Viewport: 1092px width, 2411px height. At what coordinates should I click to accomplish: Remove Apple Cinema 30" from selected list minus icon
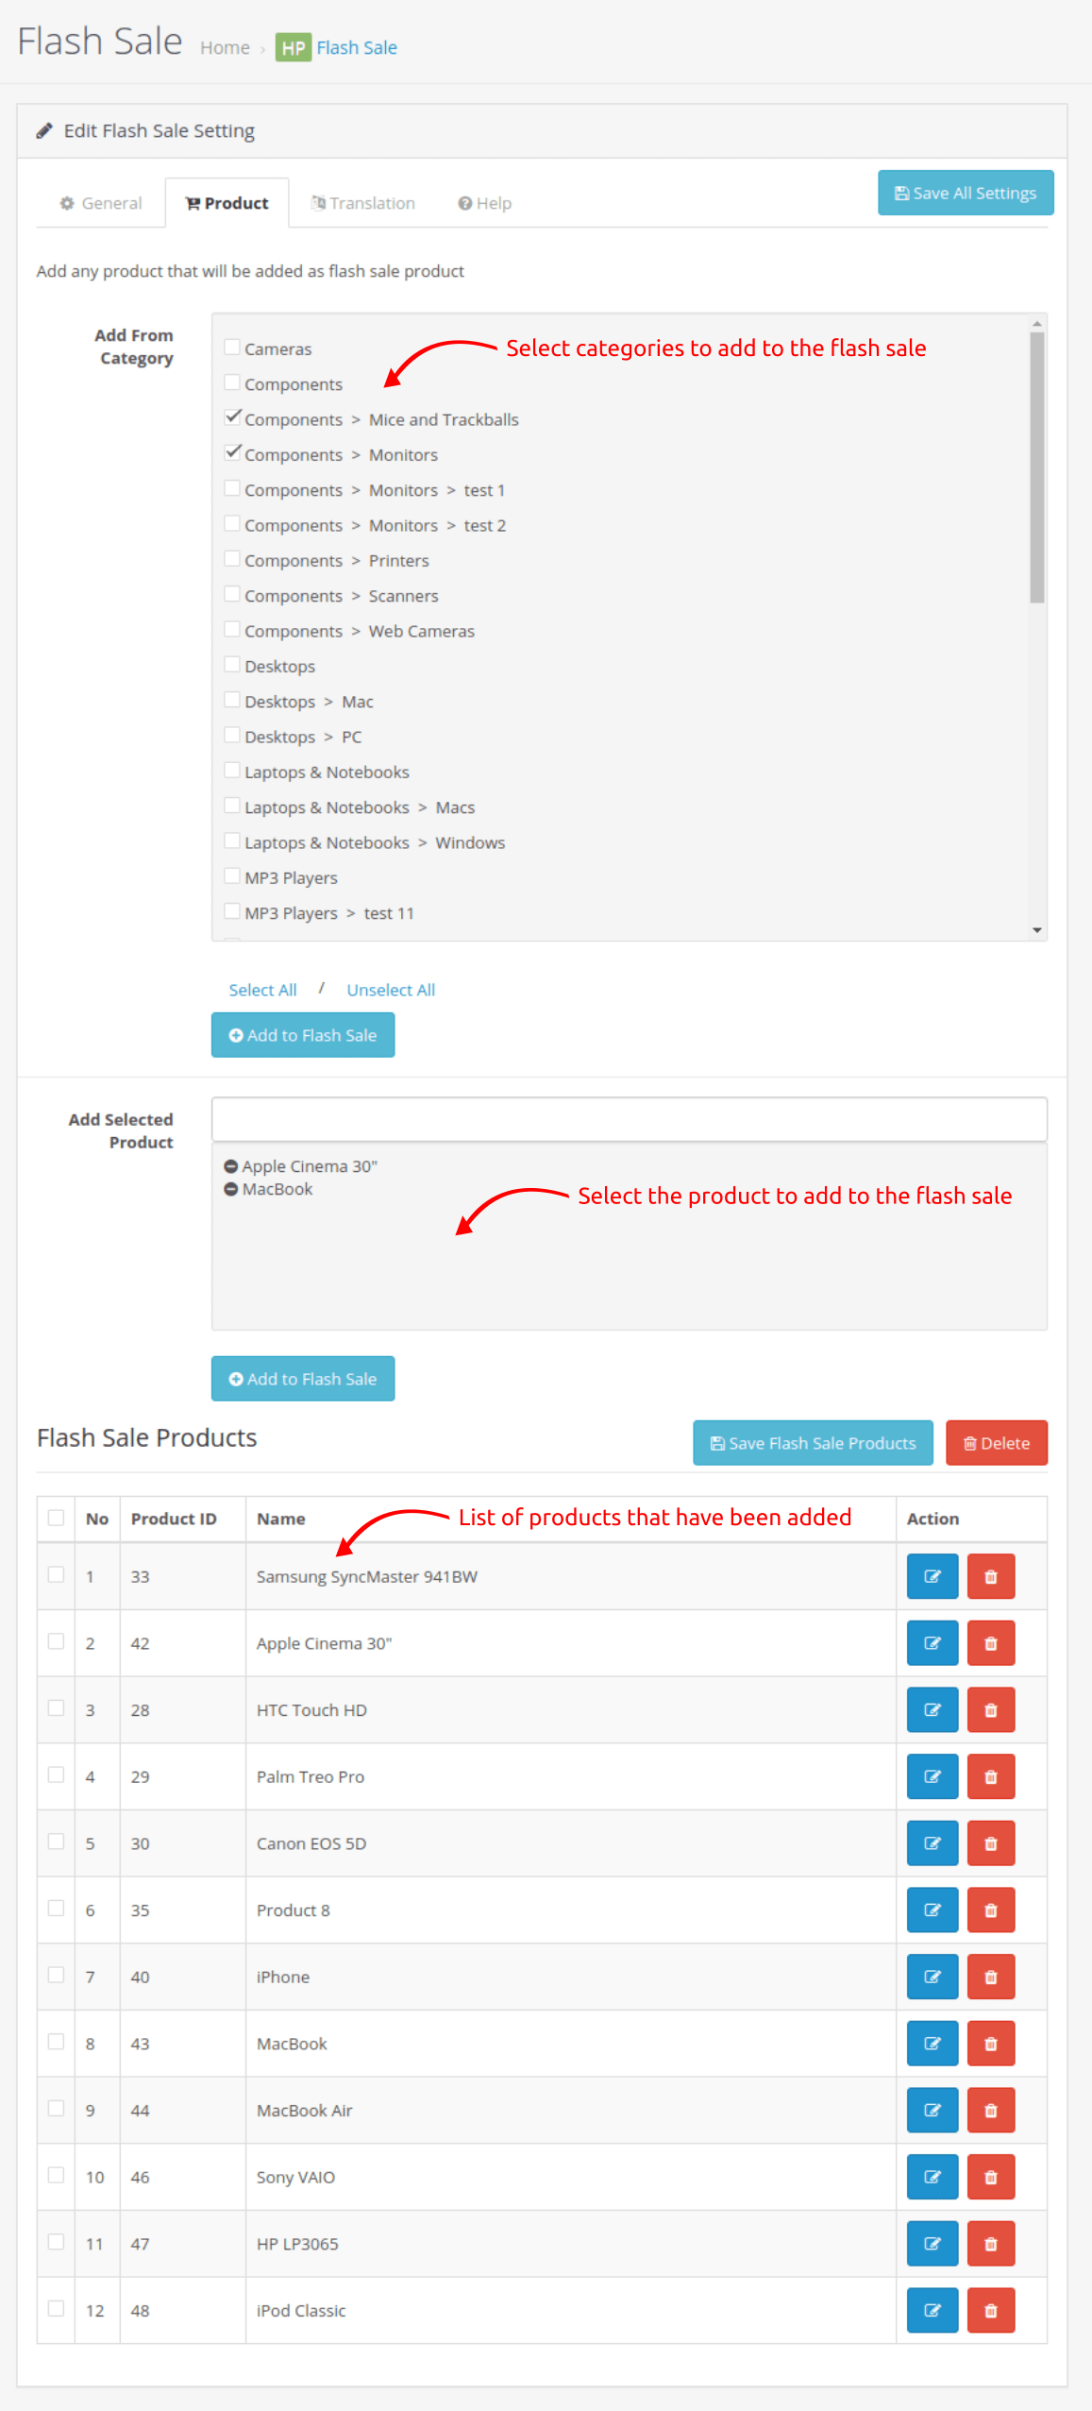(x=230, y=1167)
